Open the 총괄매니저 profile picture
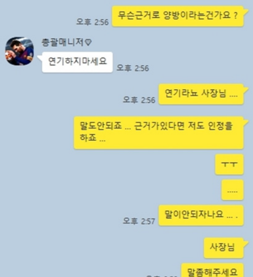 20,51
